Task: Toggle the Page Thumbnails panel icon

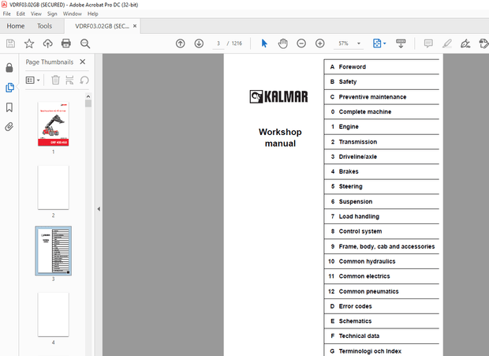Action: click(9, 87)
